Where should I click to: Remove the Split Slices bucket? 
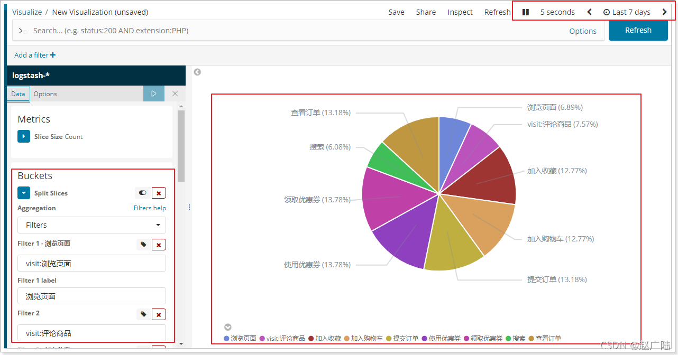tap(159, 193)
